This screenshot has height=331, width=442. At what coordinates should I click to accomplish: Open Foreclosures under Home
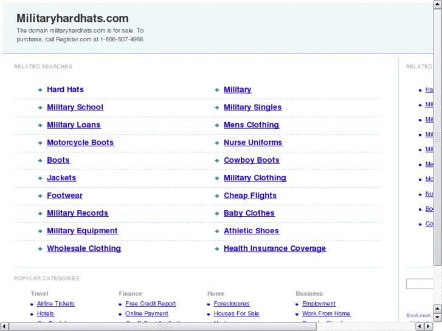click(x=232, y=304)
